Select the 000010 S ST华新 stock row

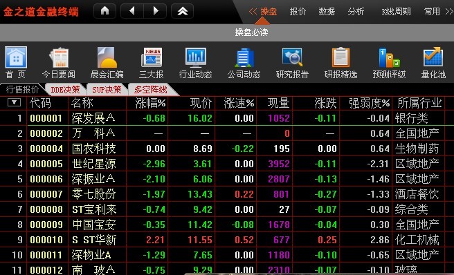tap(227, 240)
